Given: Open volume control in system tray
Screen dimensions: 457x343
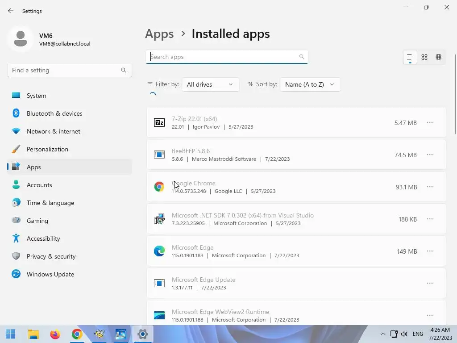Looking at the screenshot, I should [404, 334].
